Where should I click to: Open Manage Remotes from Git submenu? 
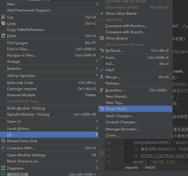[x=136, y=129]
